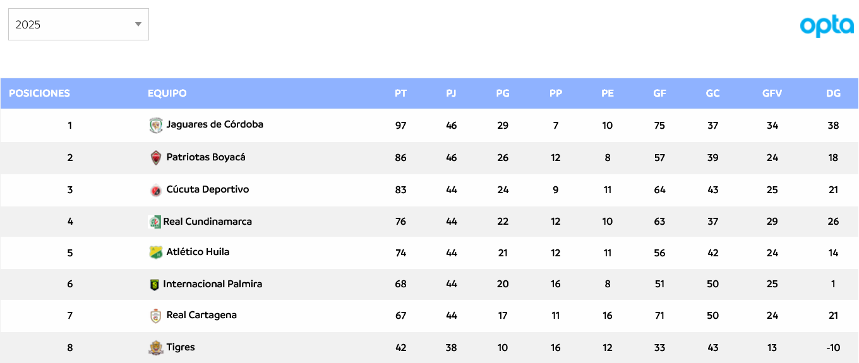
Task: Click the season dropdown arrow
Action: (138, 25)
